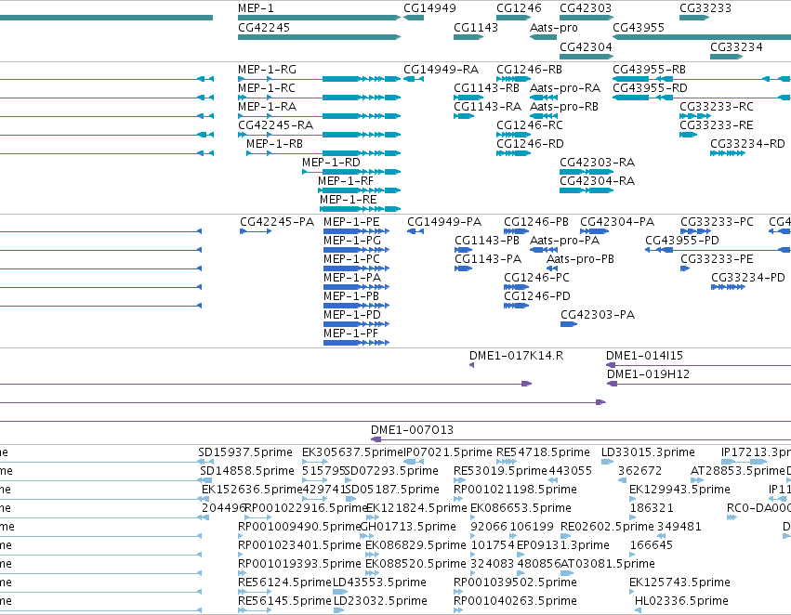The height and width of the screenshot is (615, 791).
Task: Click the CG33233 gene label
Action: (705, 8)
